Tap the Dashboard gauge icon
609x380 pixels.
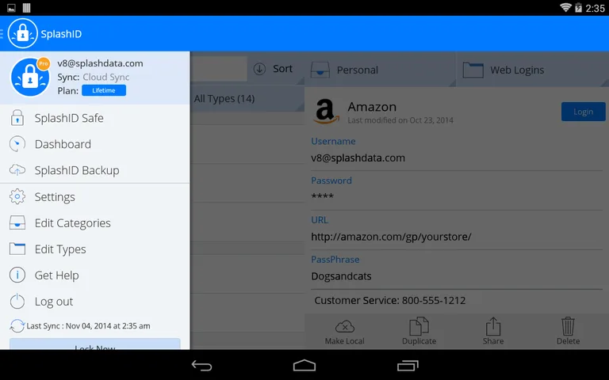coord(17,144)
